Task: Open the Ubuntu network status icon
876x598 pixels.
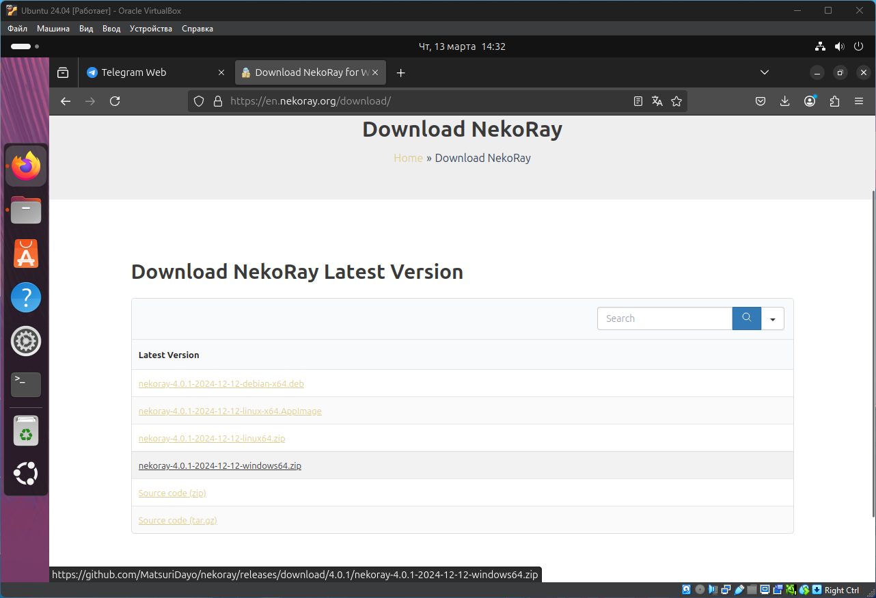Action: pos(821,46)
